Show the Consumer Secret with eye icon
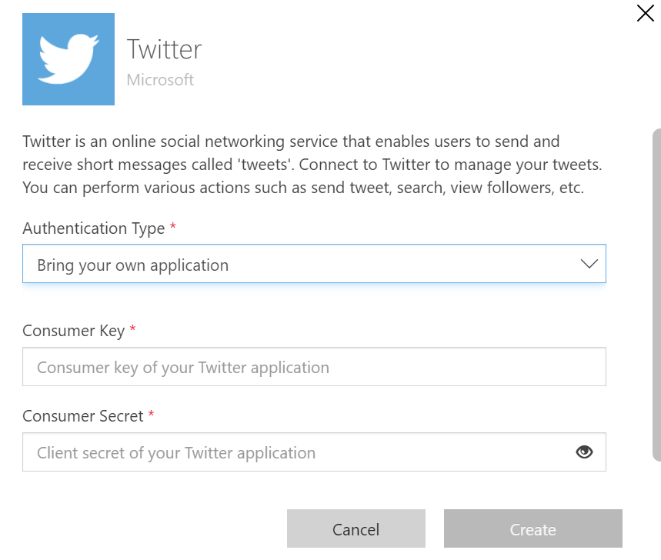 click(584, 452)
